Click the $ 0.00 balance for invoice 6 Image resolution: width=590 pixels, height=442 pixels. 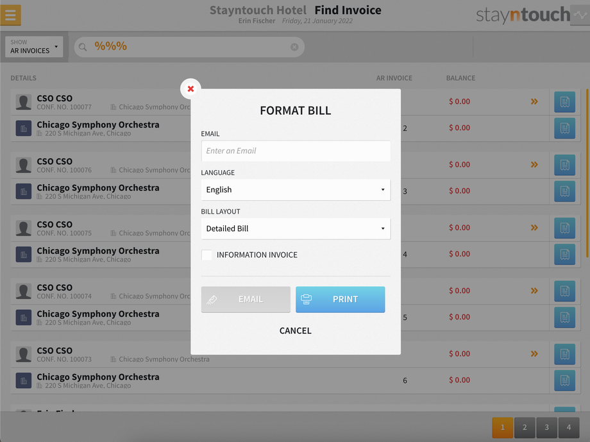coord(459,380)
